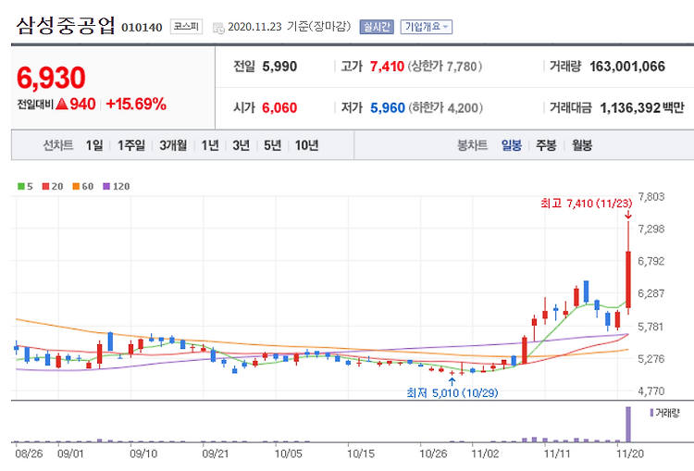Click the 삼성중공업 stock name heading

[x=66, y=26]
